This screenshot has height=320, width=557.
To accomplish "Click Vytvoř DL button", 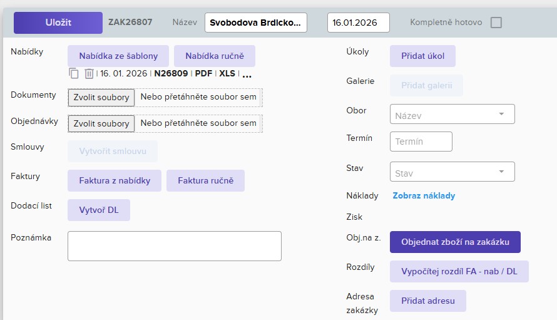I will tap(98, 210).
